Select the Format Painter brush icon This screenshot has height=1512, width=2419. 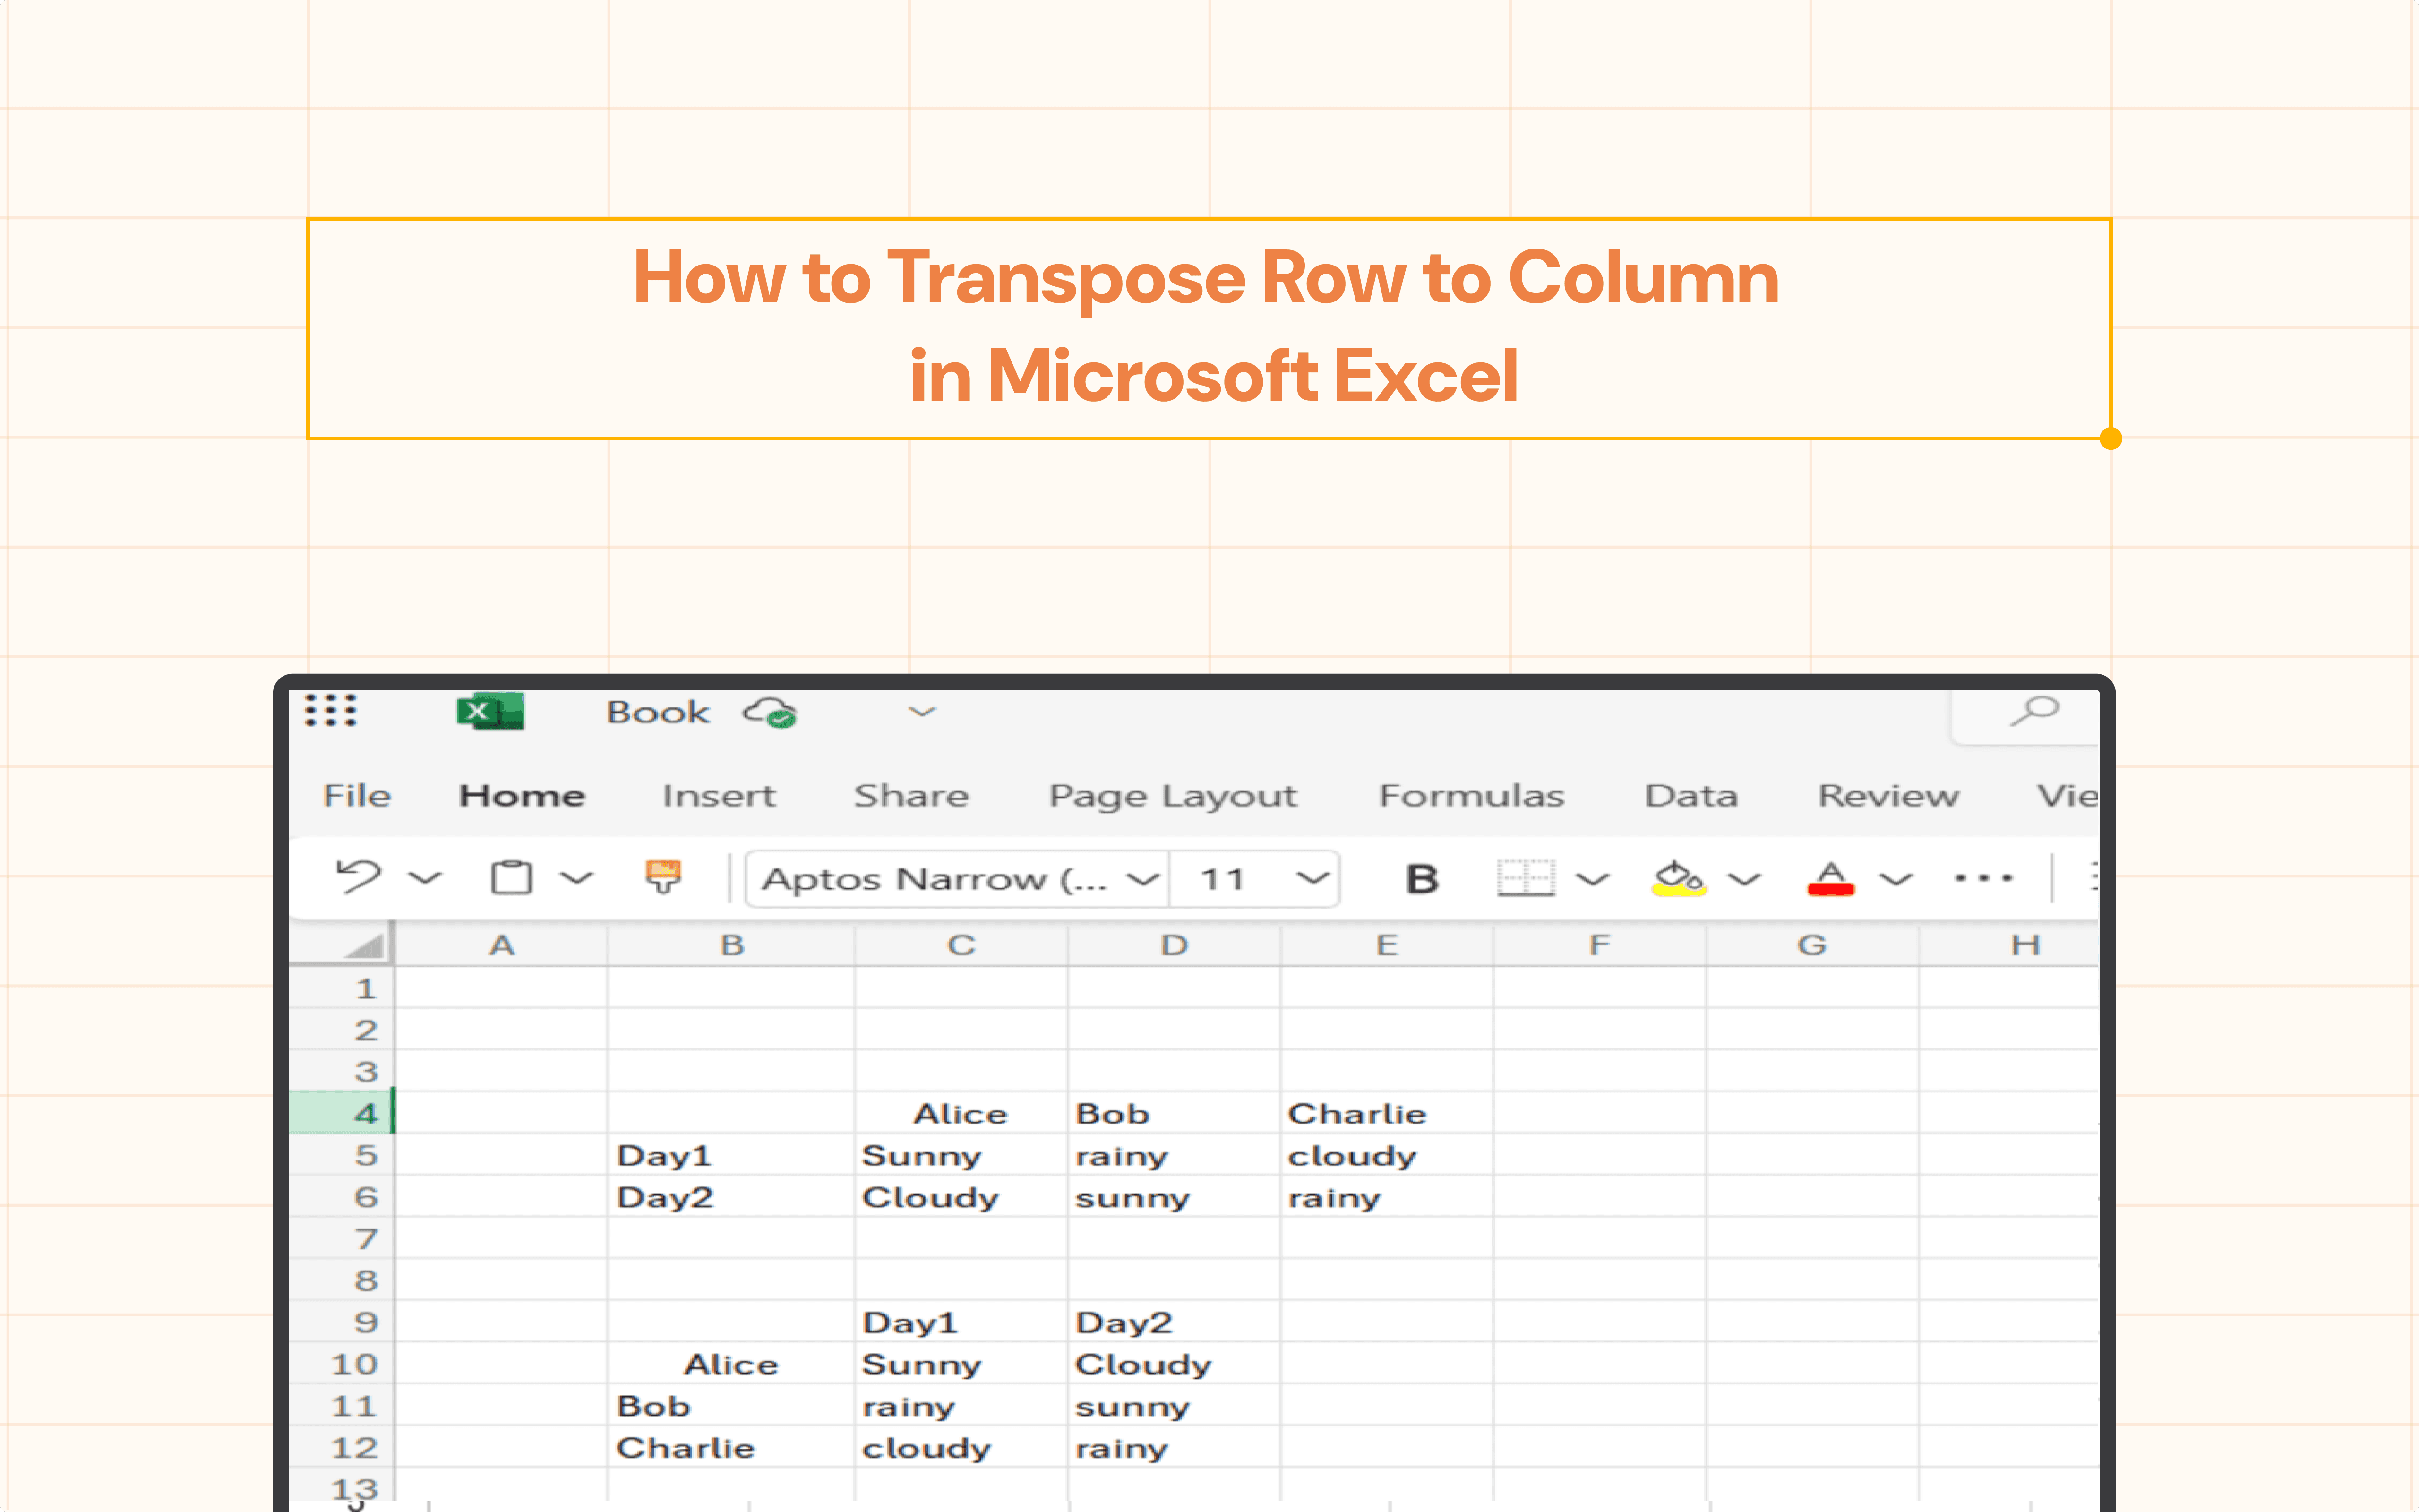[x=663, y=876]
